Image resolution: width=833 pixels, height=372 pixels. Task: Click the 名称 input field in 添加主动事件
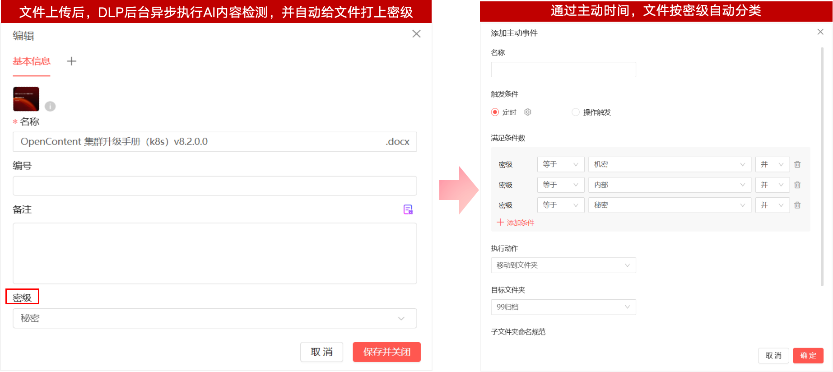pyautogui.click(x=563, y=70)
